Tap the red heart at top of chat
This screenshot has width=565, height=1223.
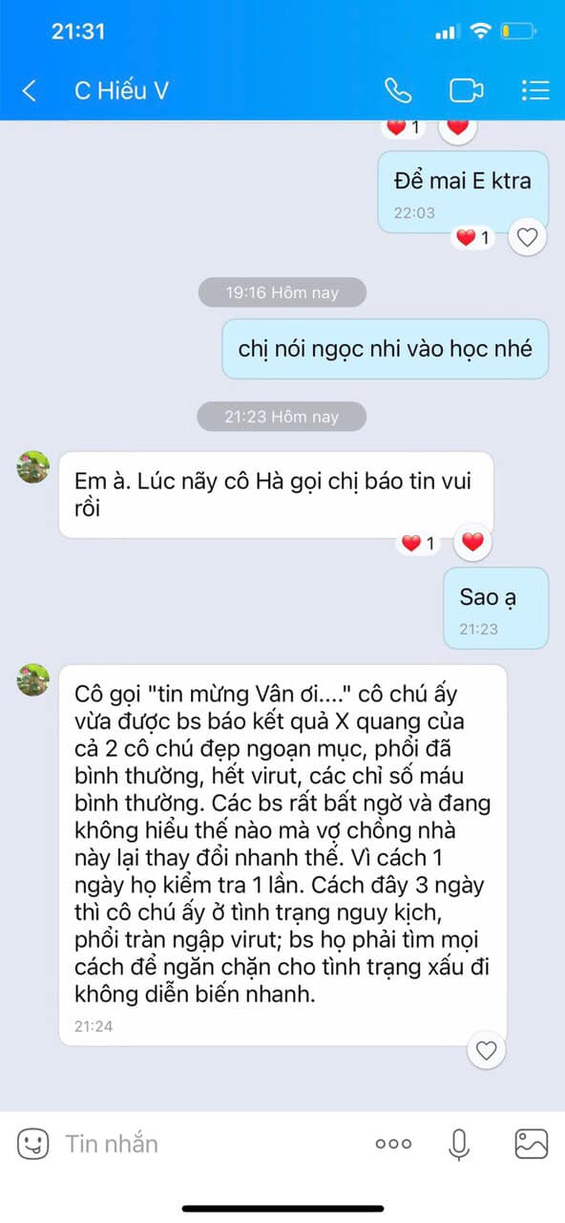tap(458, 125)
